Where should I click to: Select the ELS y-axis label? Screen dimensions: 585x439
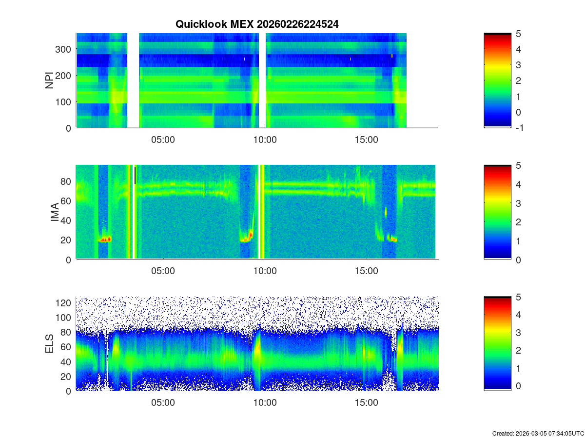pos(50,344)
